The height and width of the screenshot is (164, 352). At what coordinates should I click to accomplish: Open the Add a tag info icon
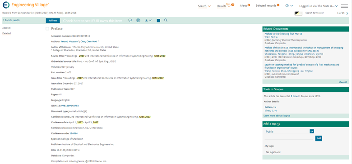coord(278,124)
